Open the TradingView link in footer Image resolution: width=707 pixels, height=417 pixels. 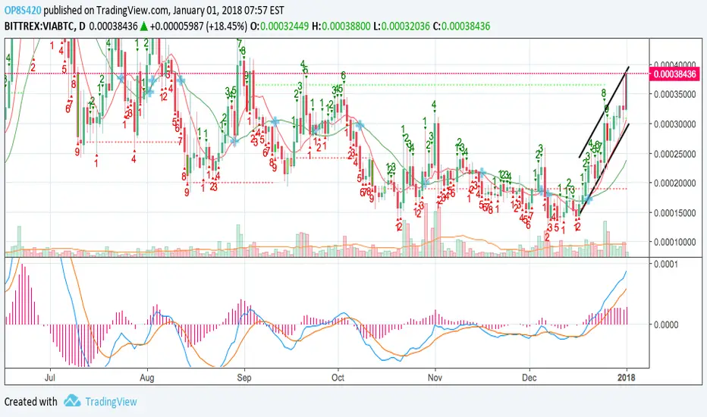[111, 401]
